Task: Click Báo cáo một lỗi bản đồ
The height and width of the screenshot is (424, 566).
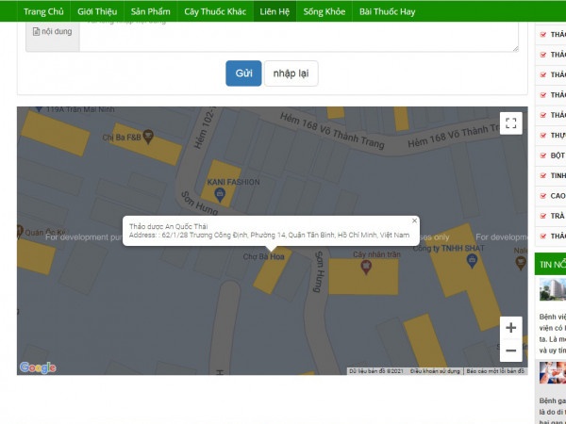Action: point(495,371)
